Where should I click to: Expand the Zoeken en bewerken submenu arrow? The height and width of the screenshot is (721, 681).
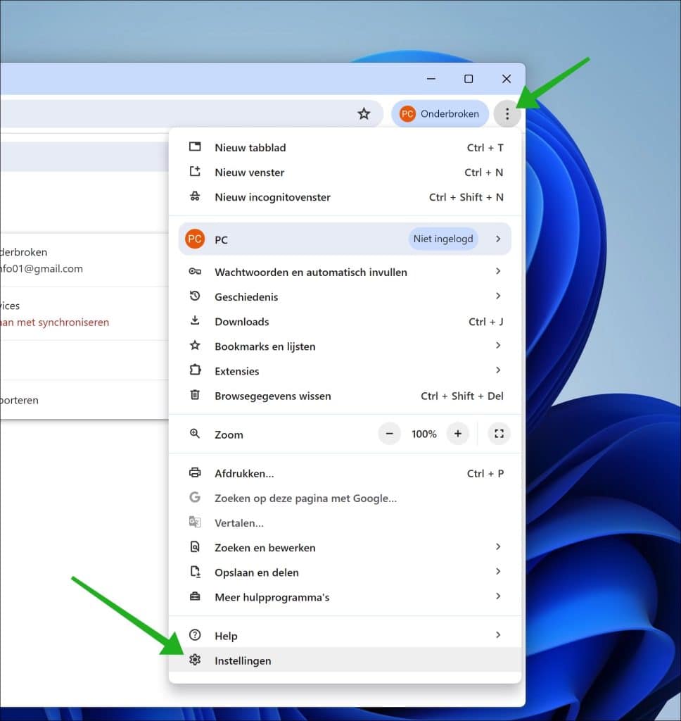click(498, 546)
